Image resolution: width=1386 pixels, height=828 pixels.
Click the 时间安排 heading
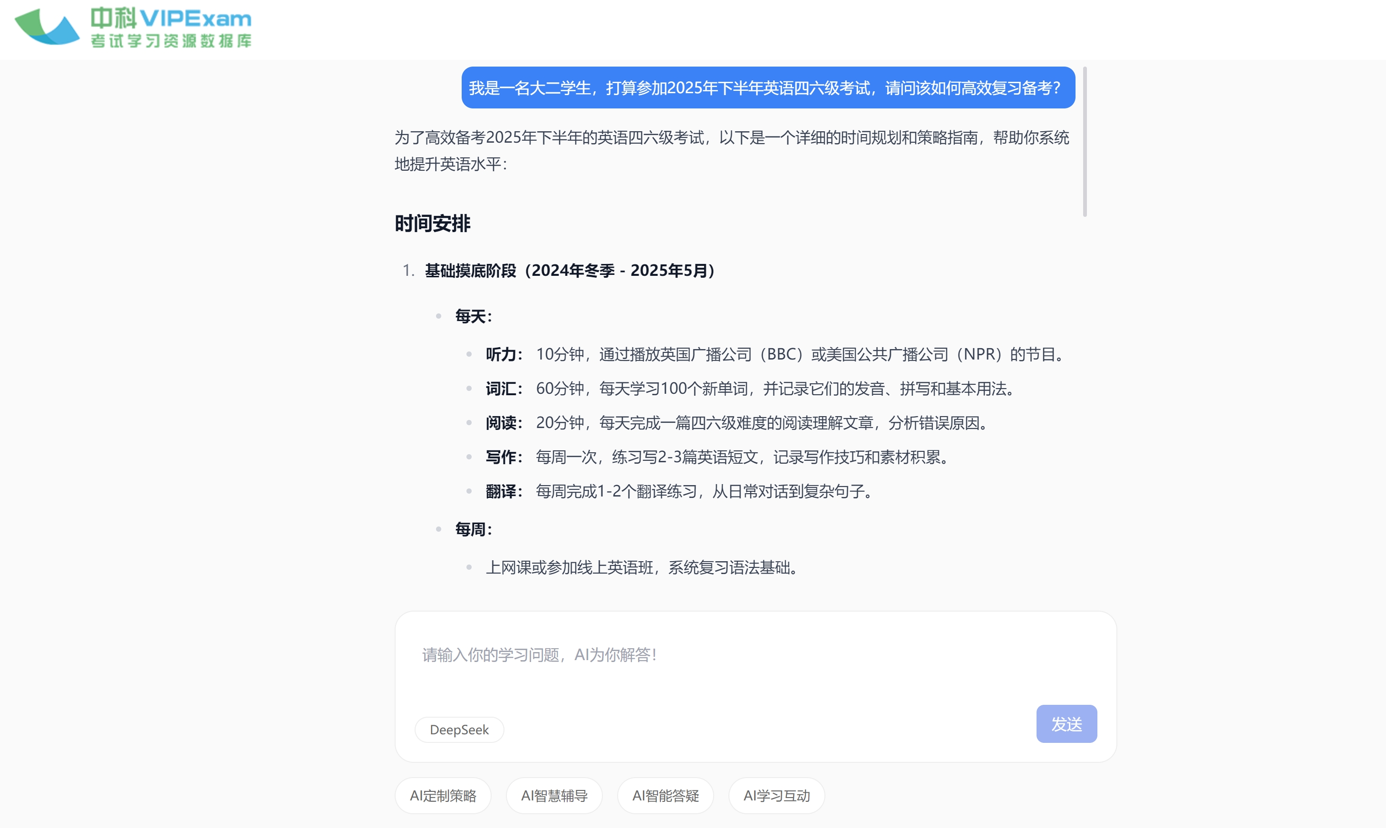pyautogui.click(x=432, y=223)
